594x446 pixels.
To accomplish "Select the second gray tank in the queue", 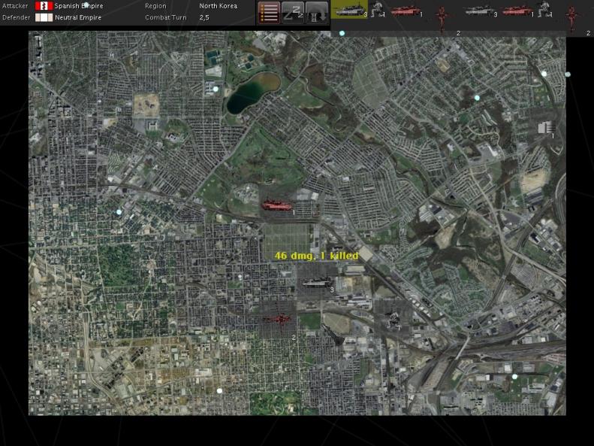I will (x=479, y=11).
